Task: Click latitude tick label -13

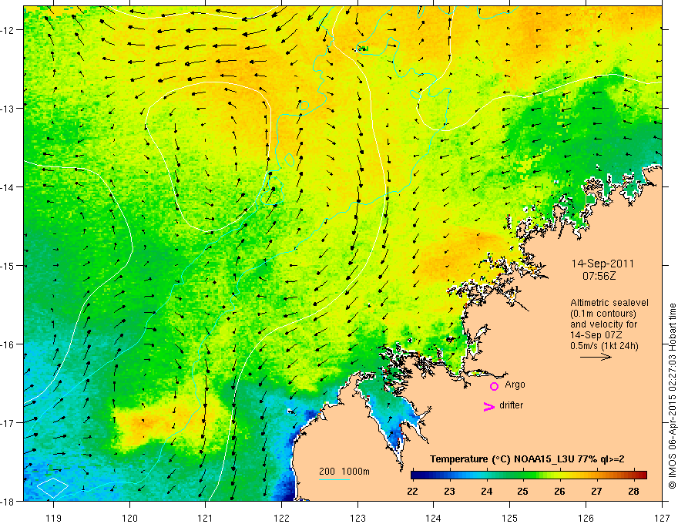Action: point(8,109)
